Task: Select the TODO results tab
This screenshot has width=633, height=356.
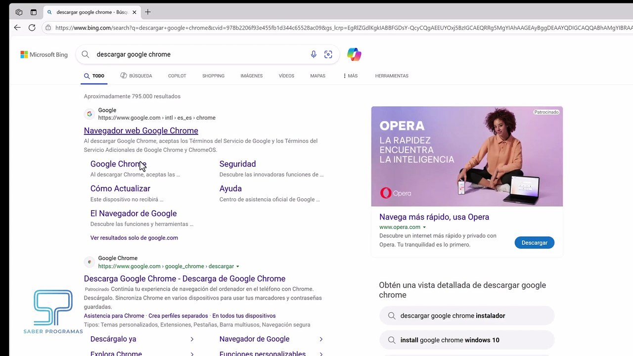Action: [x=94, y=76]
